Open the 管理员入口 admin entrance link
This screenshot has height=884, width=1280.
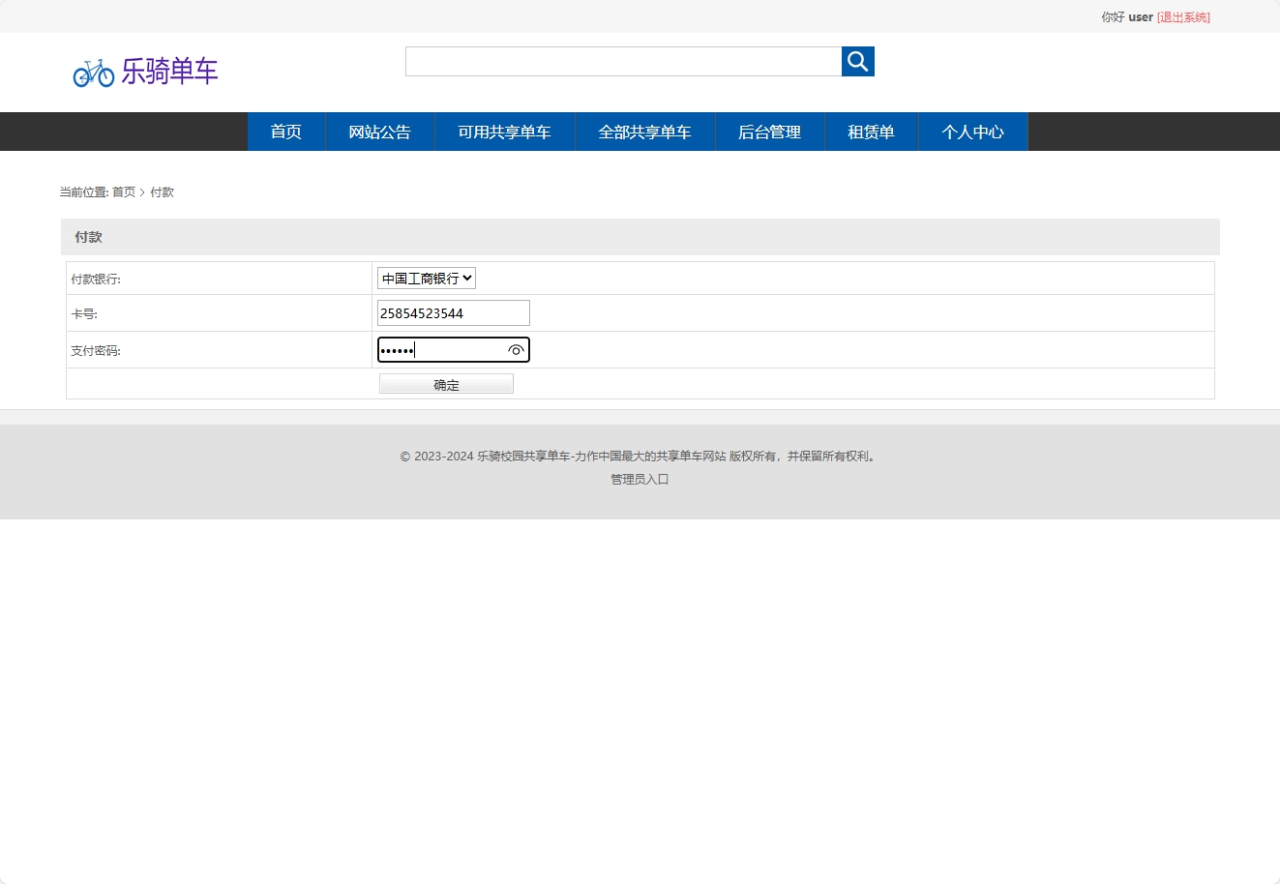639,479
